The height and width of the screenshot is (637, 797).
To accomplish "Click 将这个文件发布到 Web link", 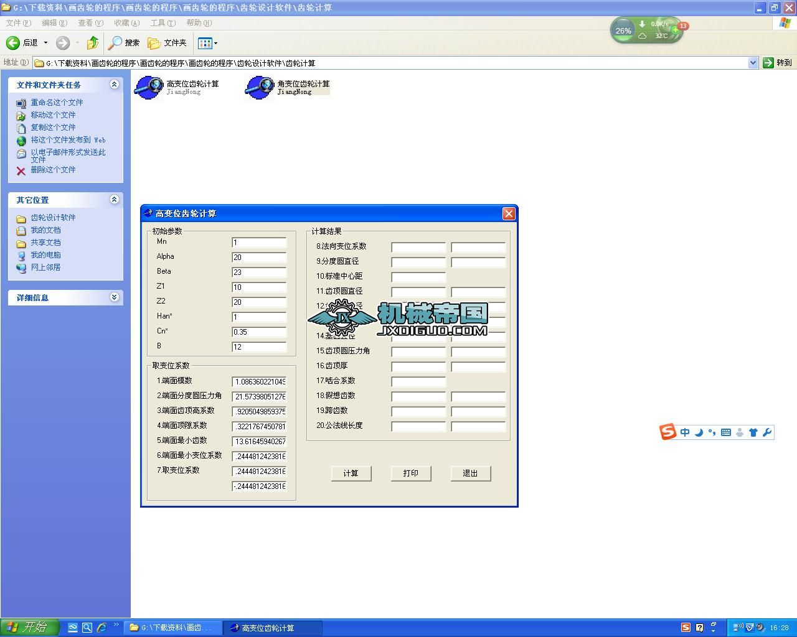I will [x=68, y=140].
